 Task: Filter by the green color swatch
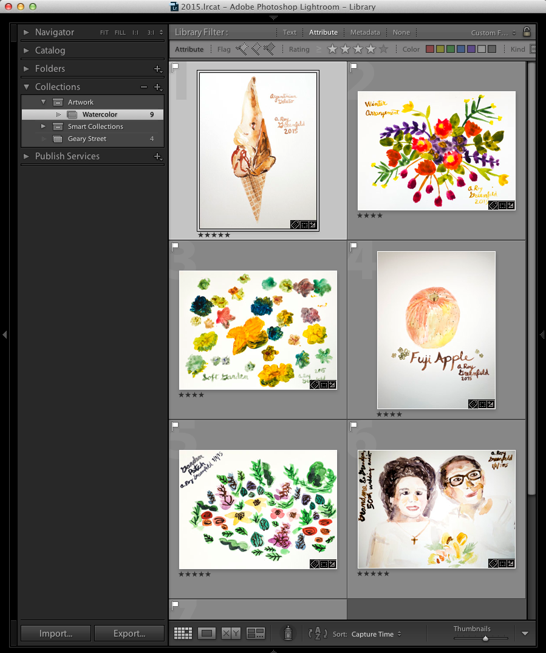(450, 49)
